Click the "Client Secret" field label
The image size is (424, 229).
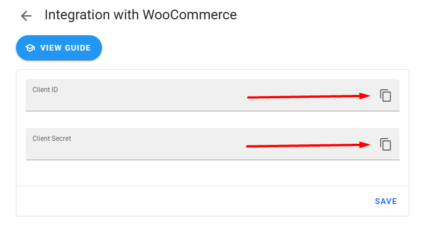click(52, 139)
